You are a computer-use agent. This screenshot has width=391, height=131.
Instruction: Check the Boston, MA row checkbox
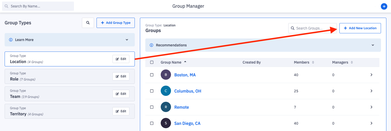tap(152, 75)
